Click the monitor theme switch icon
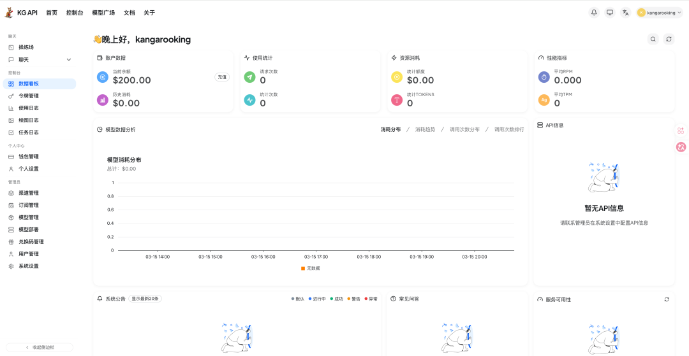Screen dimensions: 689x356 tap(610, 13)
